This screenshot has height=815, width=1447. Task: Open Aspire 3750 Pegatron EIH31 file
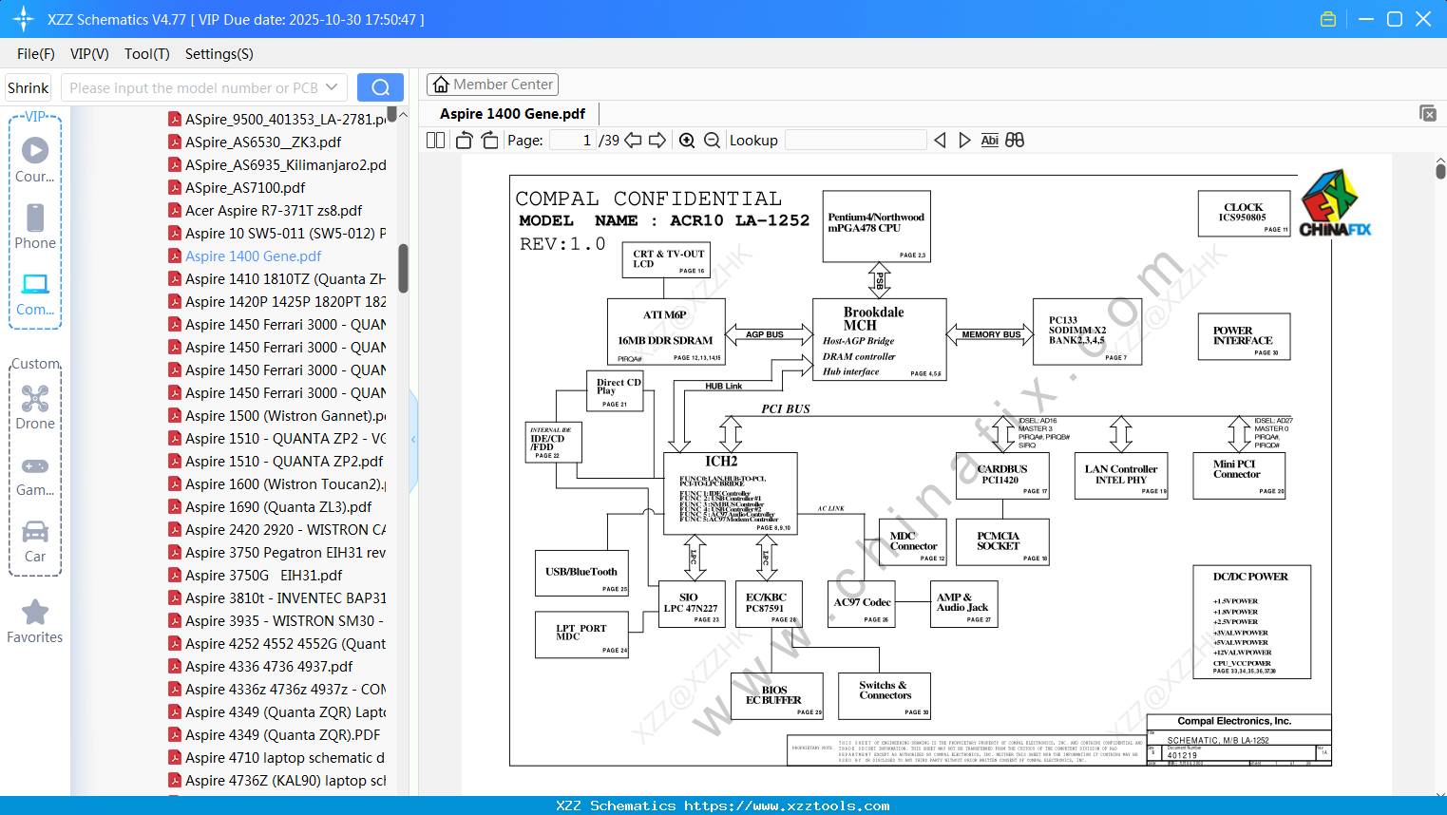point(277,553)
